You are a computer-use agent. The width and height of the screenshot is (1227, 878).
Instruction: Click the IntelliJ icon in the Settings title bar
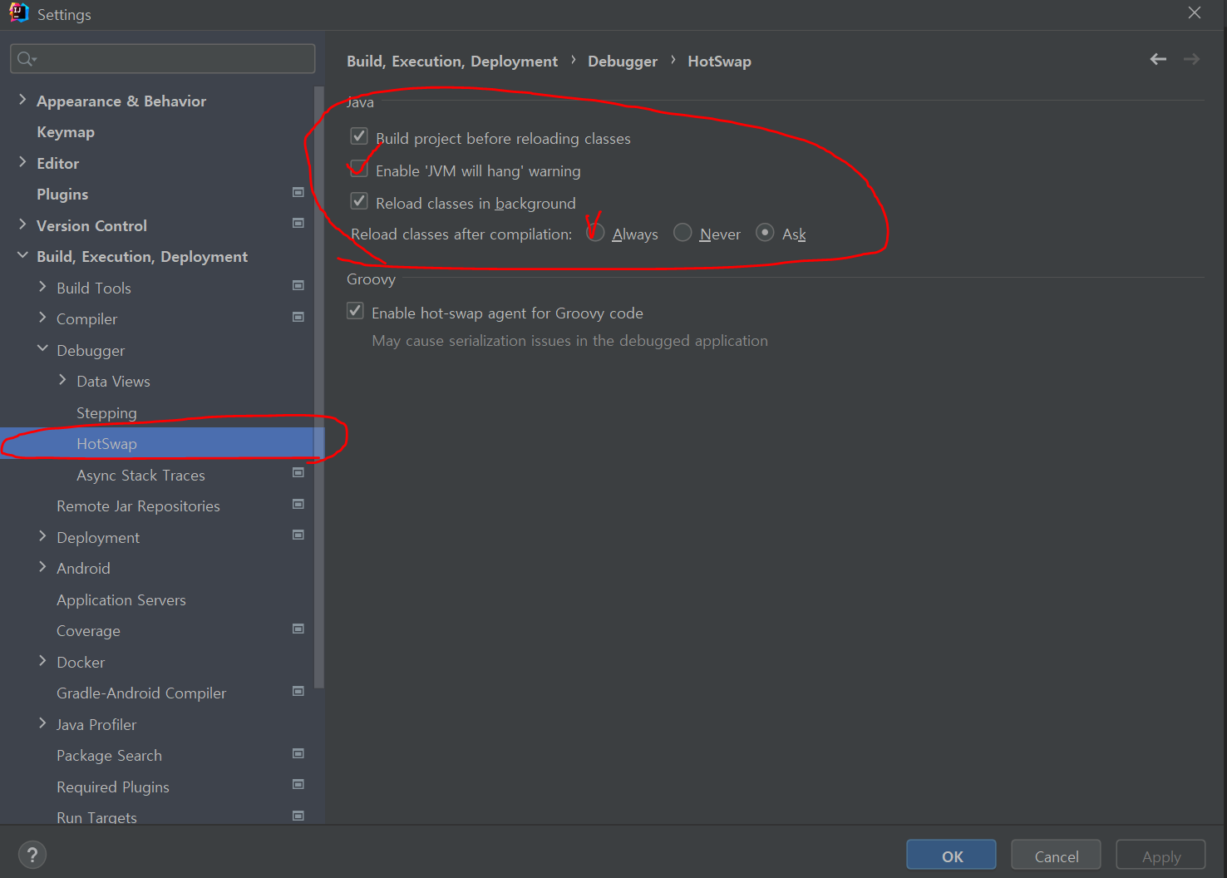point(18,12)
